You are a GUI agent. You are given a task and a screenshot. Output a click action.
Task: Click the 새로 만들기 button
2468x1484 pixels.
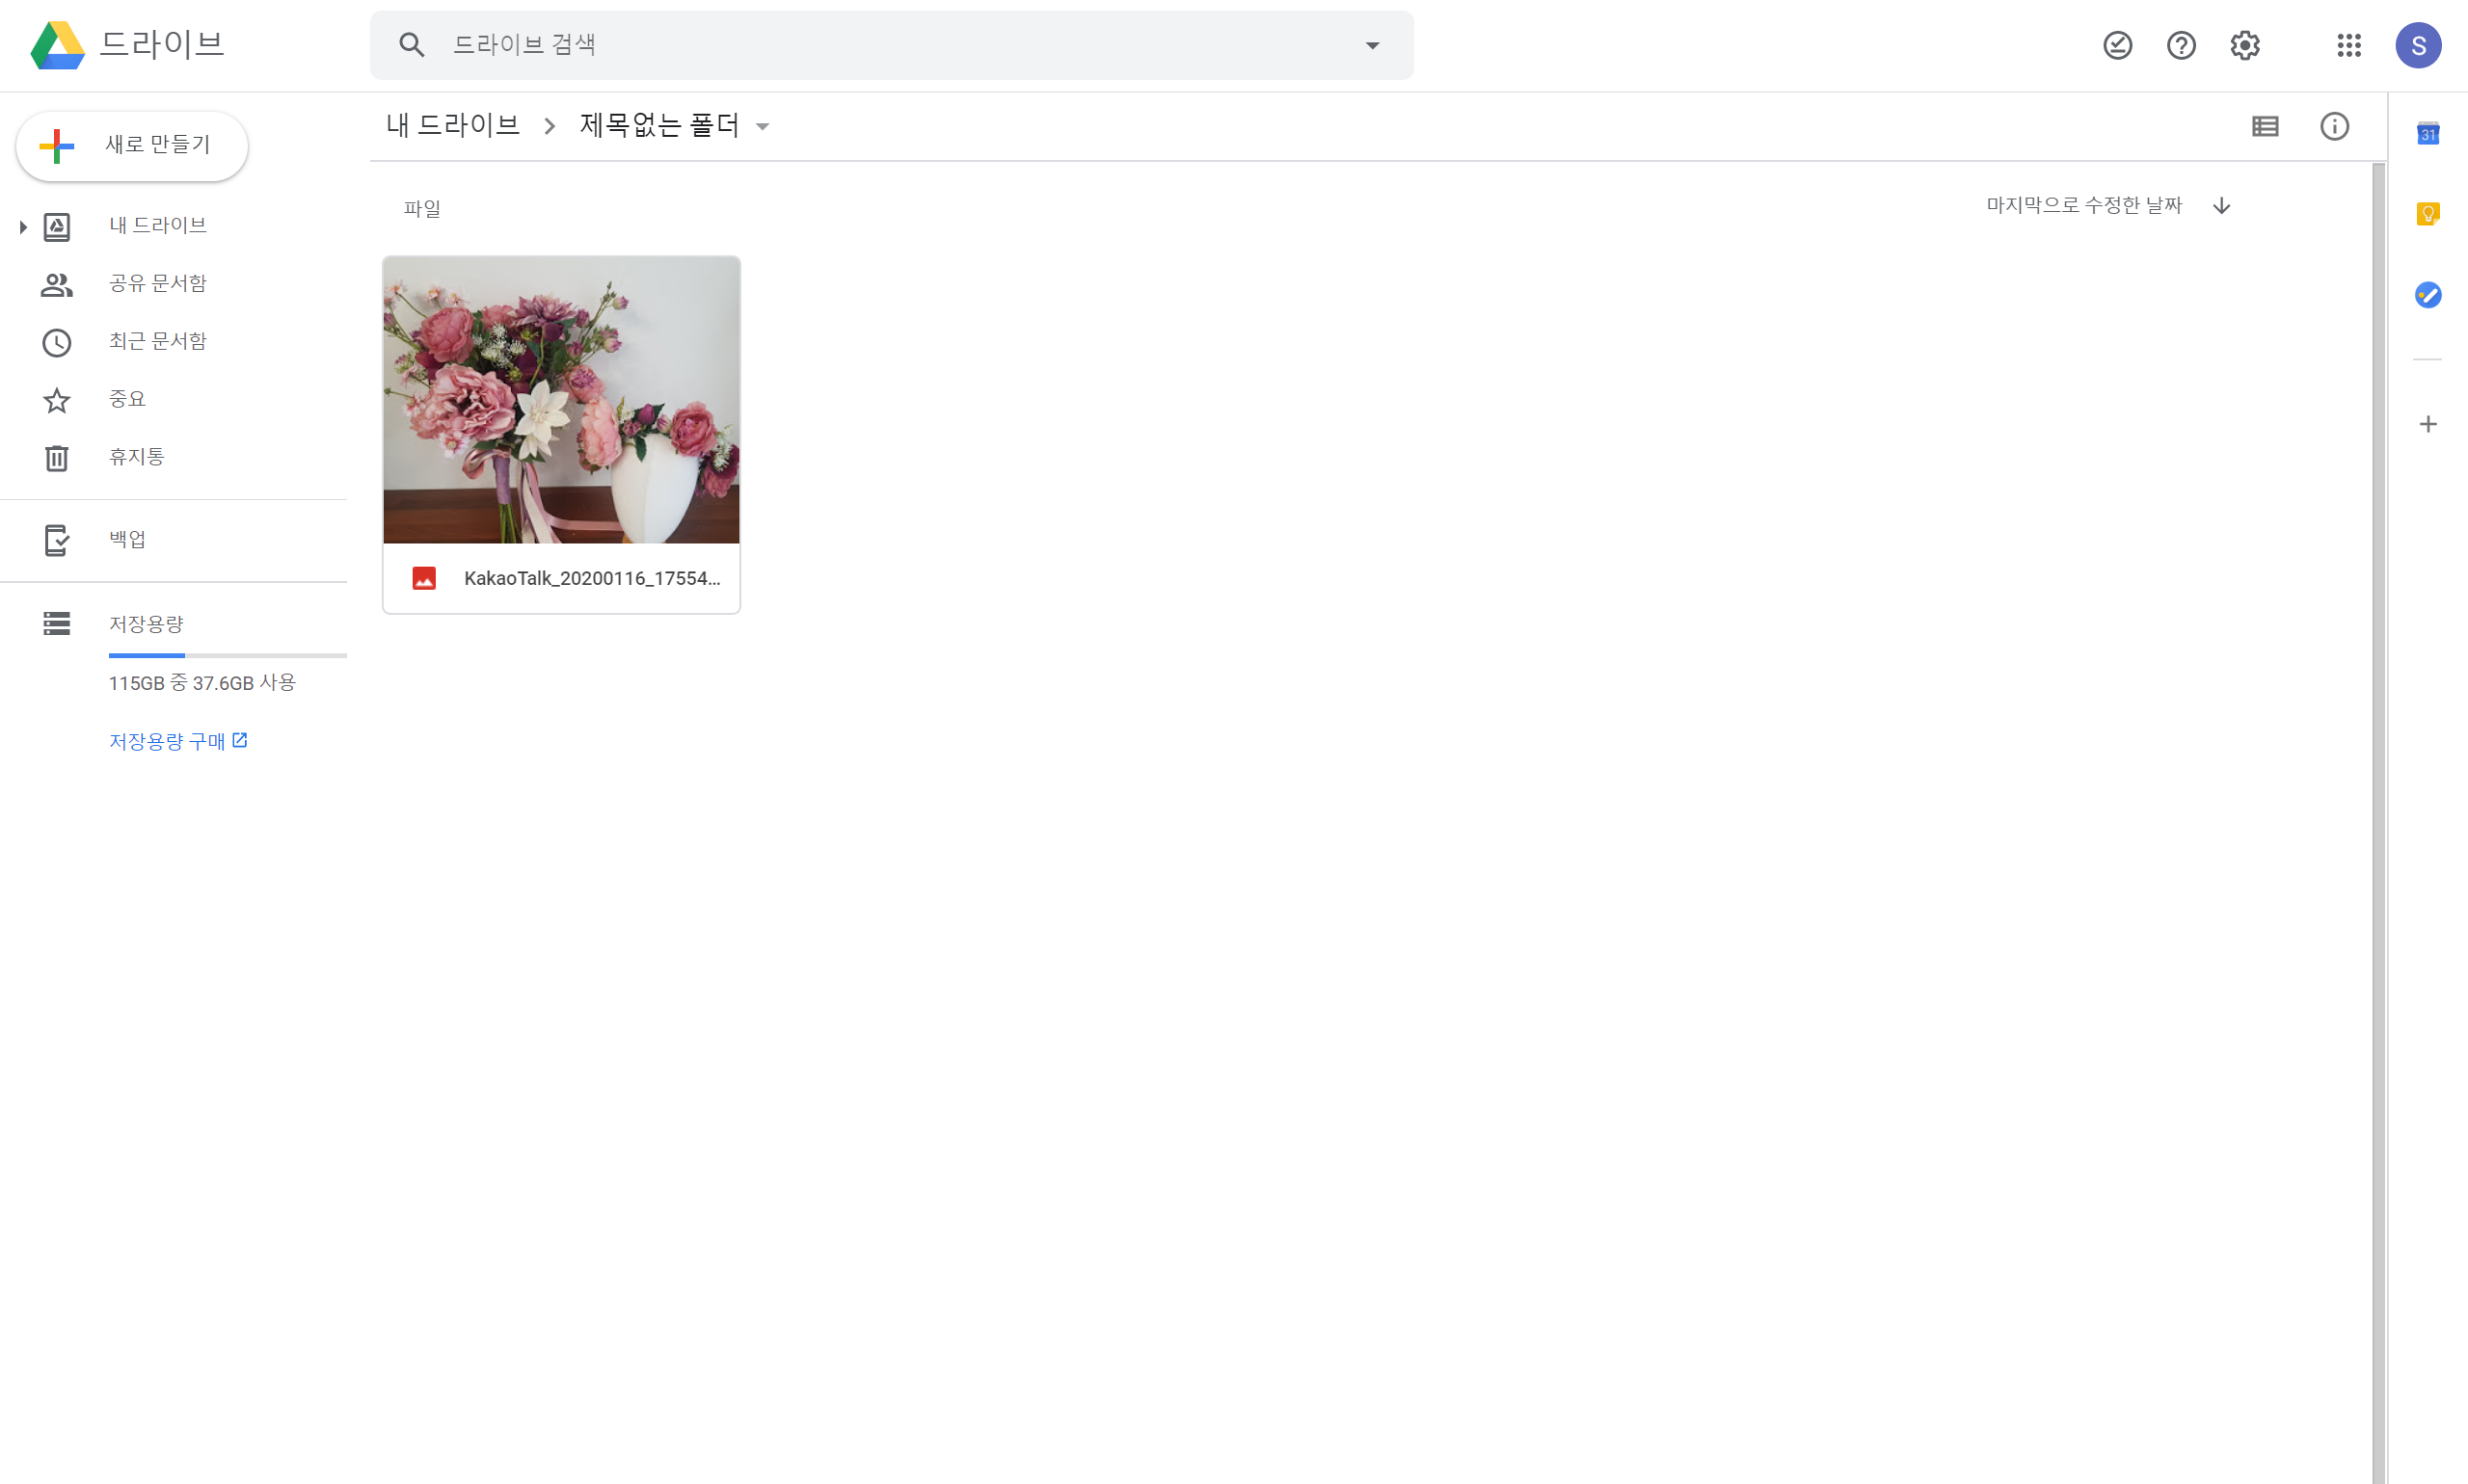[132, 146]
